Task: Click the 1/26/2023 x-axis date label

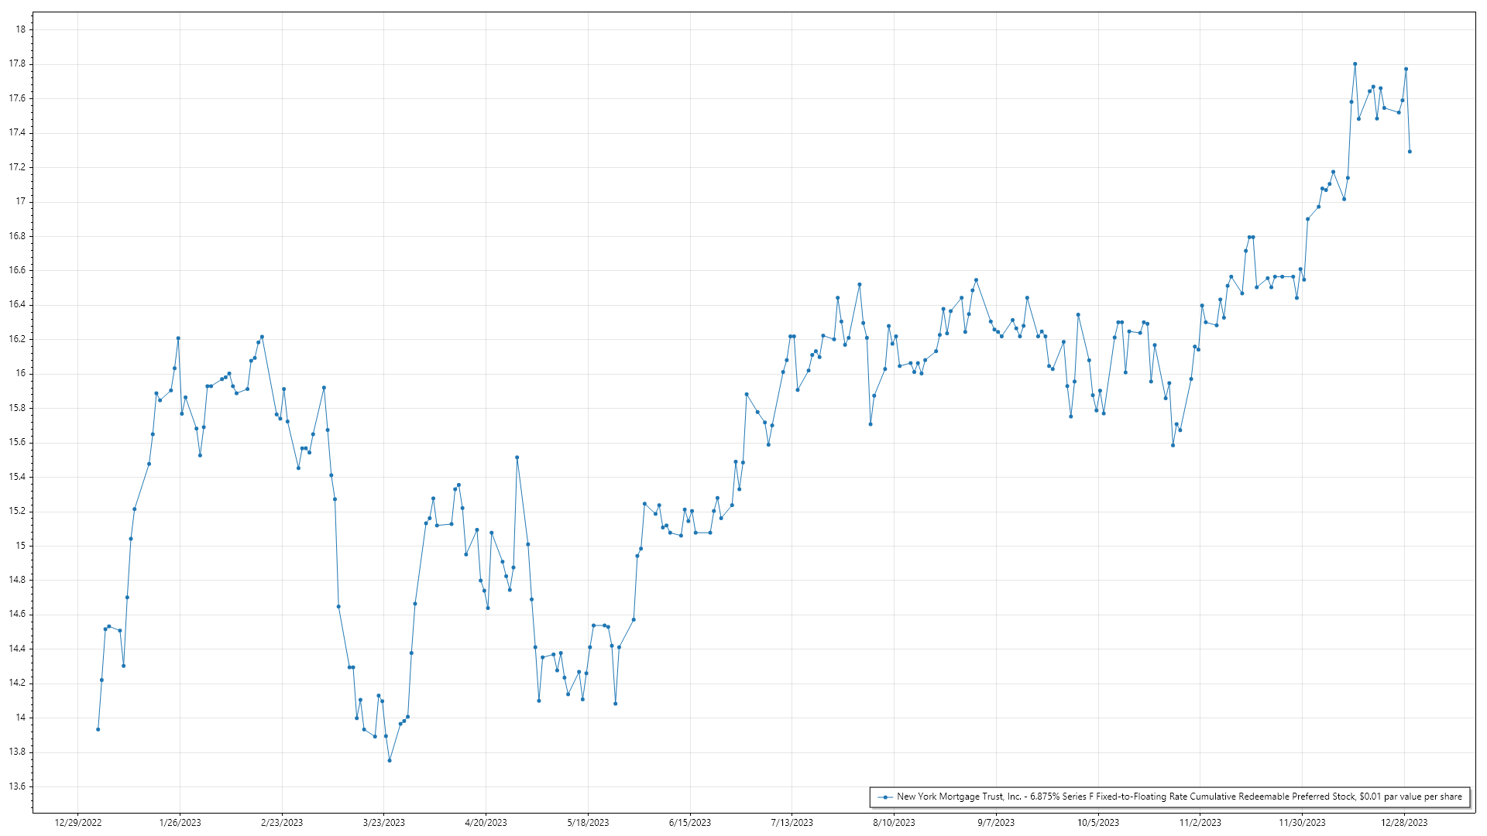Action: 180,823
